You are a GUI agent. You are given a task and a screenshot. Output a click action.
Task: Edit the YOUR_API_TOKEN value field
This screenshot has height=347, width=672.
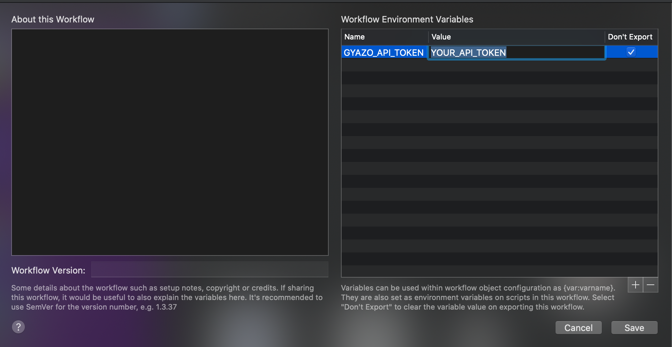[516, 52]
